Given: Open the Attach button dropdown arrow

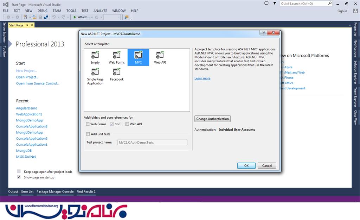Looking at the screenshot, I should point(92,18).
